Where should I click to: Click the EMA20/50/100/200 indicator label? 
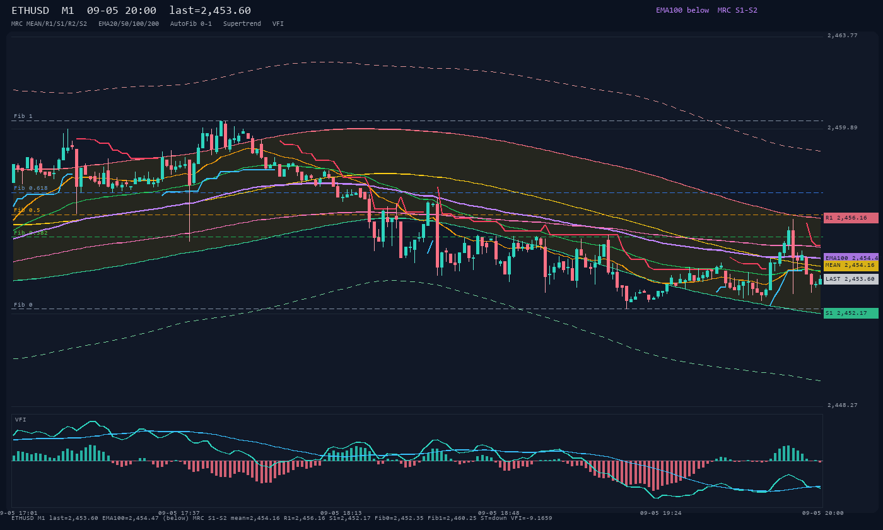(129, 23)
